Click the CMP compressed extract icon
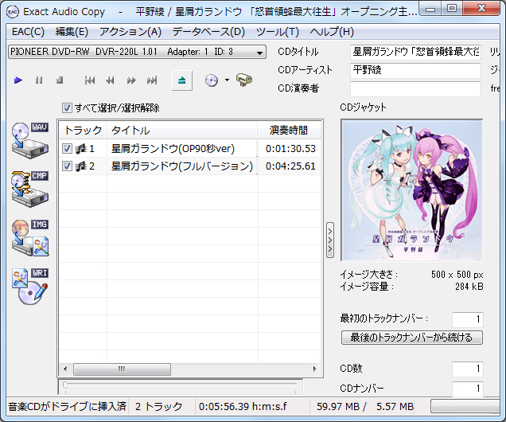Screen dimensions: 506x422 30,189
